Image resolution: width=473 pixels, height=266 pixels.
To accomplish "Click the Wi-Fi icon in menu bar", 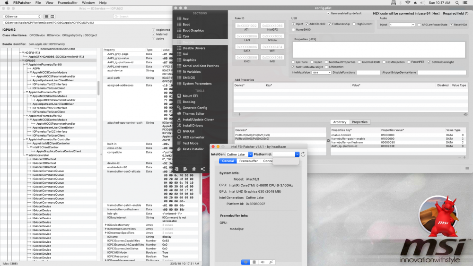I will click(408, 3).
